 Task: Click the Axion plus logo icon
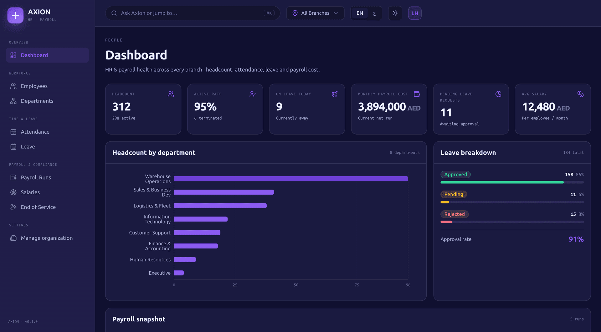click(15, 15)
